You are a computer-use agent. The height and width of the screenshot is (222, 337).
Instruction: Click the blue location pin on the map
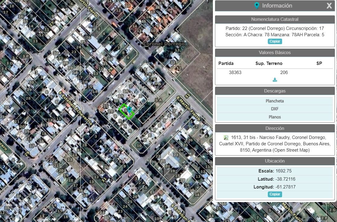pyautogui.click(x=129, y=110)
